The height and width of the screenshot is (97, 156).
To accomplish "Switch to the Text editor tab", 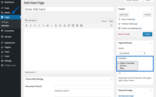I will click(111, 21).
